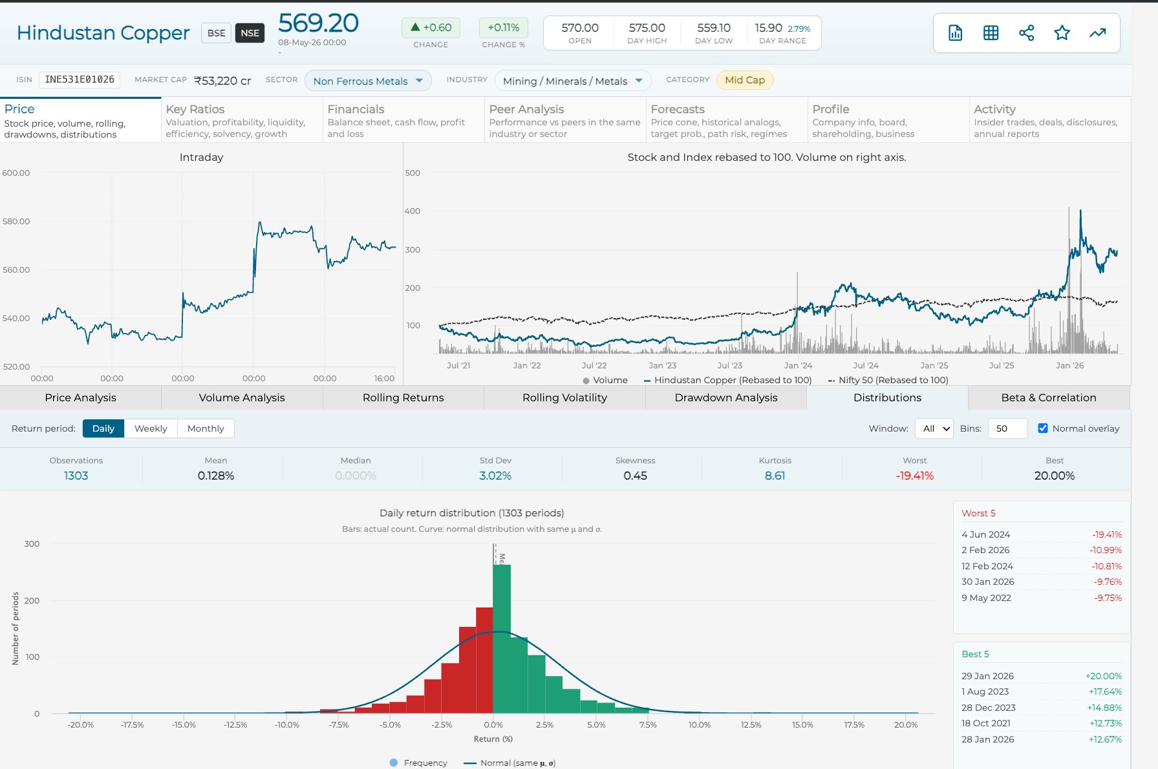The image size is (1158, 769).
Task: Switch to Rolling Returns sub-tab
Action: 403,397
